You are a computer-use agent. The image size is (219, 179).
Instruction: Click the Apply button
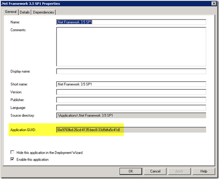pyautogui.click(x=179, y=171)
